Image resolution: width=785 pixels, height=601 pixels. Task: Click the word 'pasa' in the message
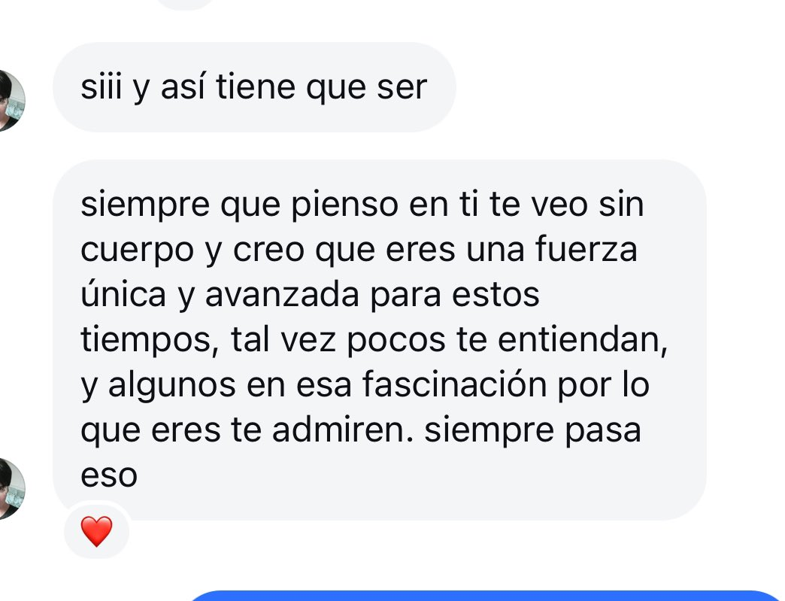[x=603, y=431]
